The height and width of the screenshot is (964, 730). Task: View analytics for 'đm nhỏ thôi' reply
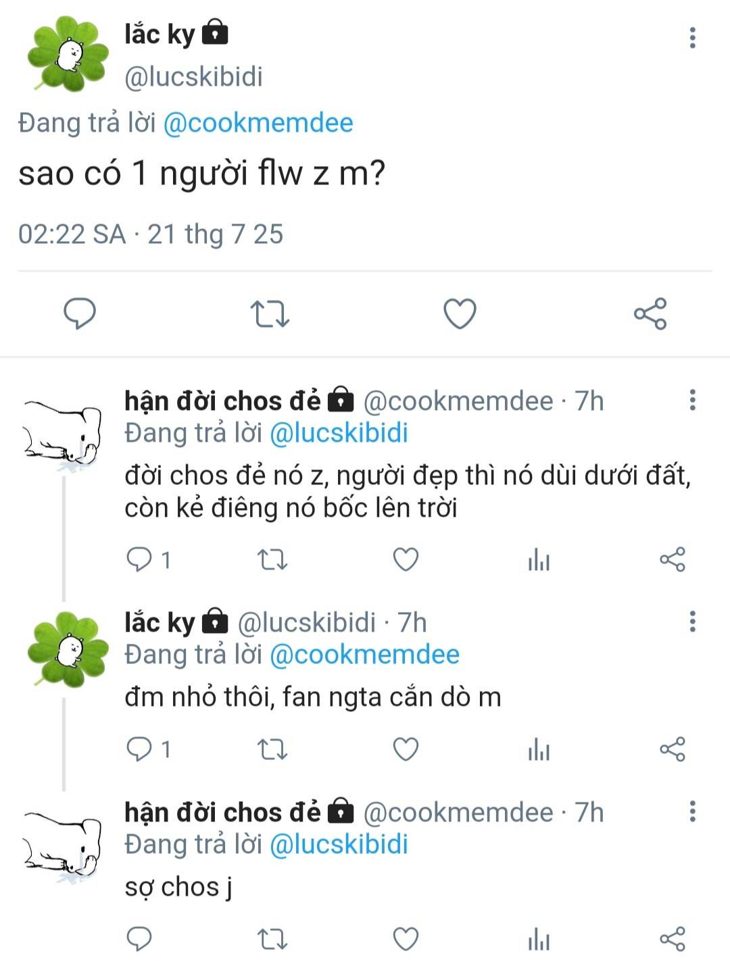click(539, 749)
